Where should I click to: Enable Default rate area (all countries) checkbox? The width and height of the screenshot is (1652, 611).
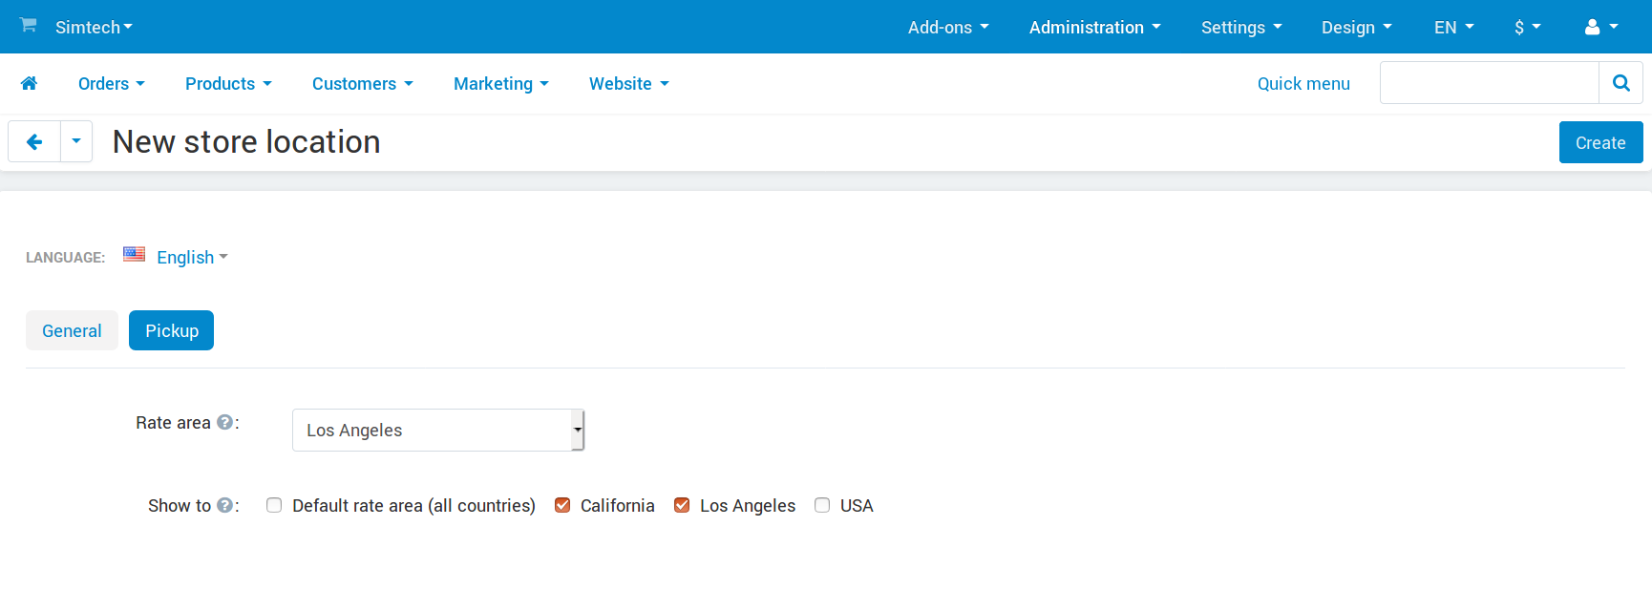coord(274,505)
